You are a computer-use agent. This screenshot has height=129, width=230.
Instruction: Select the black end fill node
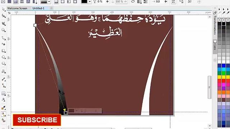click(x=65, y=113)
